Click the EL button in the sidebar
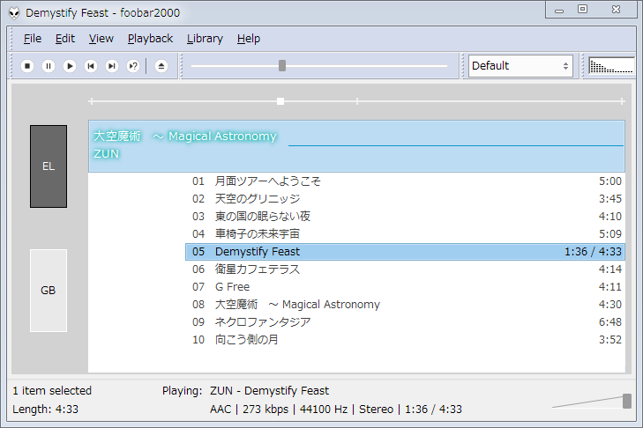The image size is (643, 428). [x=49, y=166]
